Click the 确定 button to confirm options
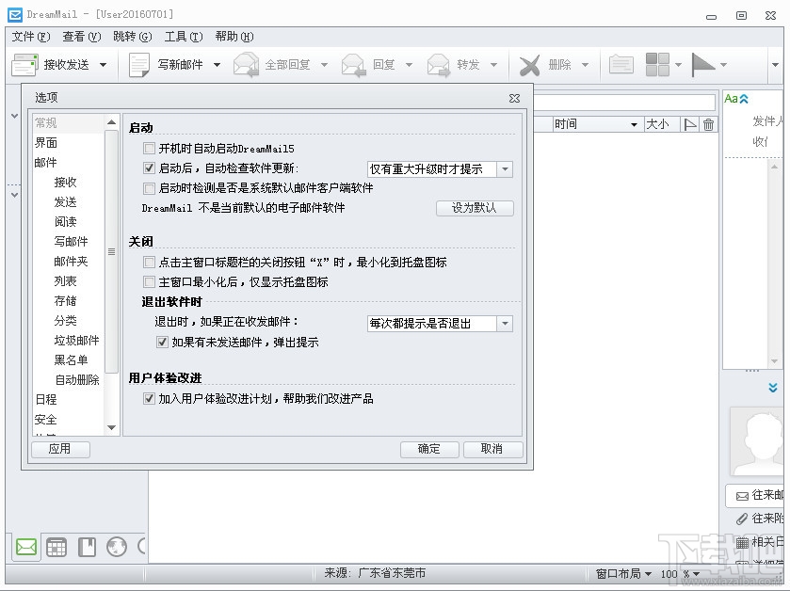Image resolution: width=790 pixels, height=591 pixels. [x=429, y=449]
